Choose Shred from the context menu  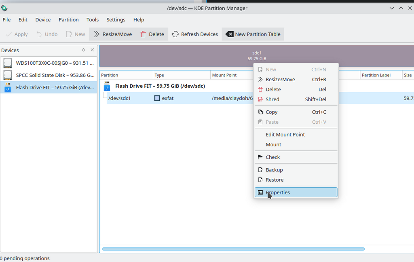pos(272,99)
